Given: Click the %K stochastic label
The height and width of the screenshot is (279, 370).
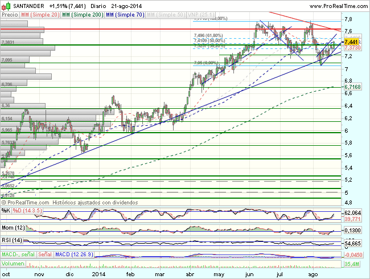Looking at the screenshot, I should [6, 210].
